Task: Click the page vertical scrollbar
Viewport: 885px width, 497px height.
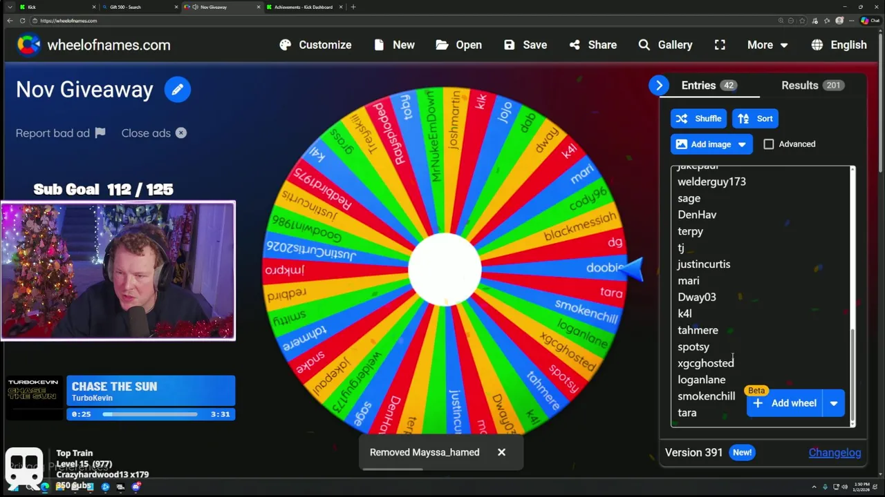Action: tap(881, 104)
